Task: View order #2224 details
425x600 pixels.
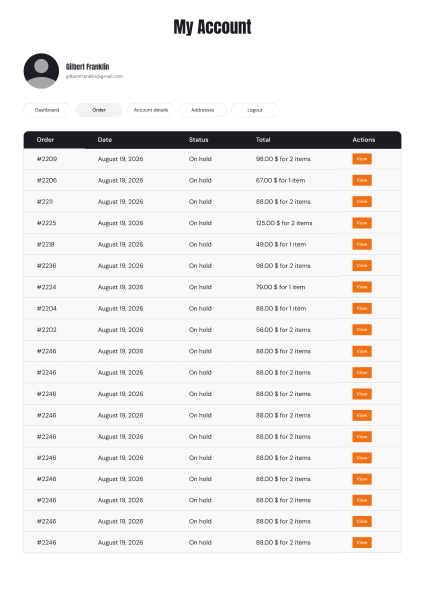Action: click(x=362, y=287)
